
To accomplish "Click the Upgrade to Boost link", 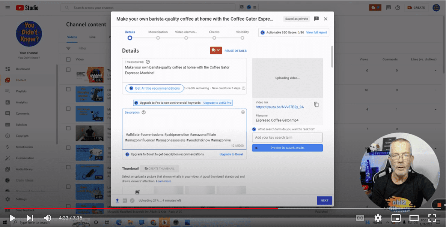I will pyautogui.click(x=231, y=154).
